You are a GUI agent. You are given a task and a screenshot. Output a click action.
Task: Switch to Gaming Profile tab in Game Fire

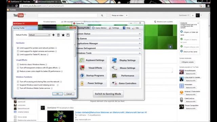[83, 28]
